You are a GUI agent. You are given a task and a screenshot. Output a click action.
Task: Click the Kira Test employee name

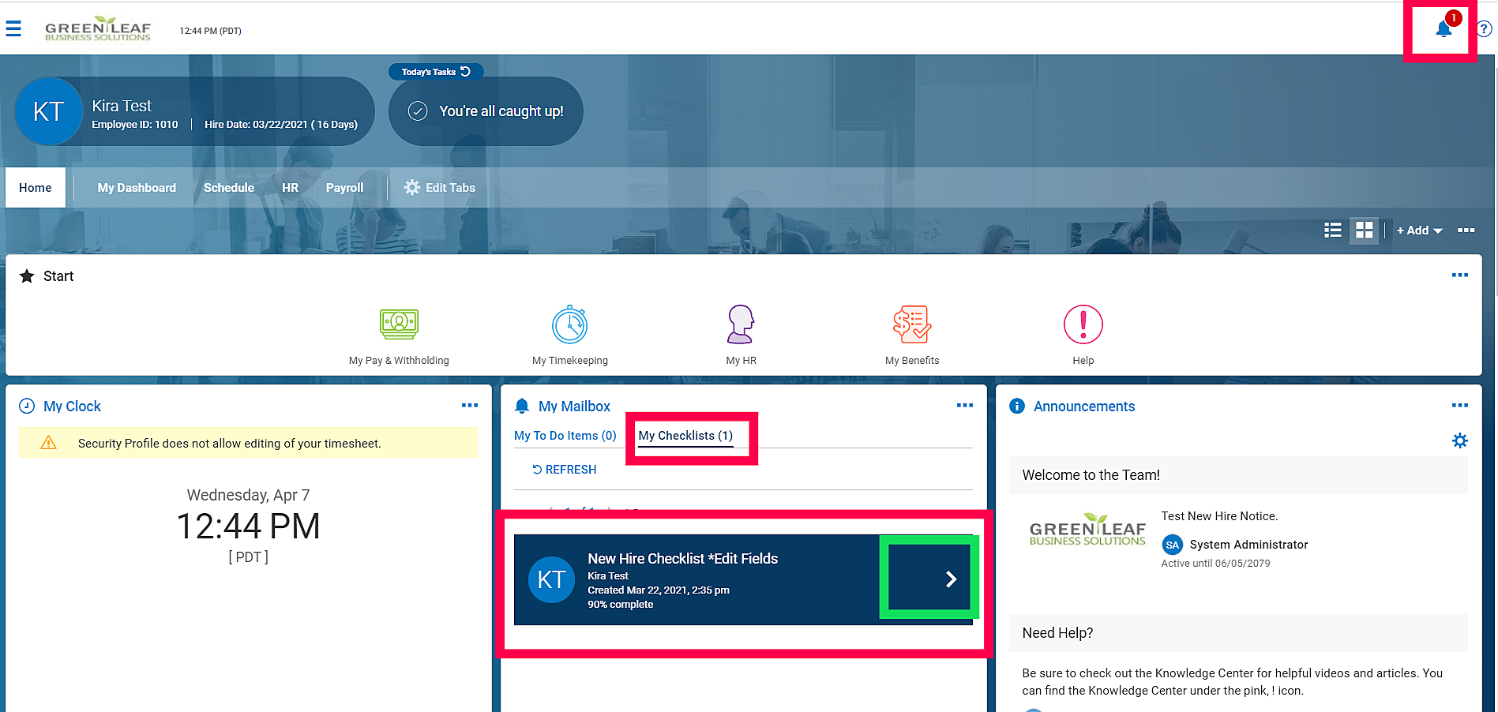click(x=122, y=106)
